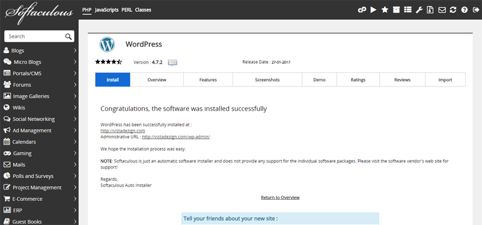Click the changelog icon beside version 4.7.2
This screenshot has width=482, height=225.
point(172,63)
